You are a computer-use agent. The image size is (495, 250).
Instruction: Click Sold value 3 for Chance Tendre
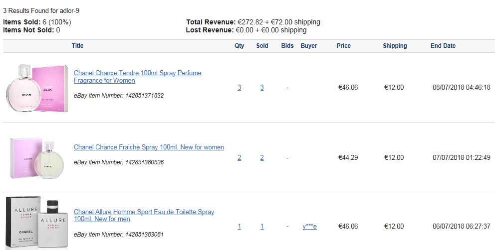[262, 87]
